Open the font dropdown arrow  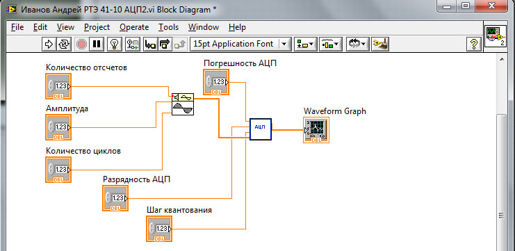[285, 44]
